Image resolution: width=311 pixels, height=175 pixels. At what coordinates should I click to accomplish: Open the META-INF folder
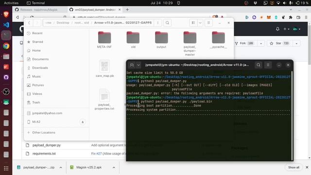coord(104,40)
